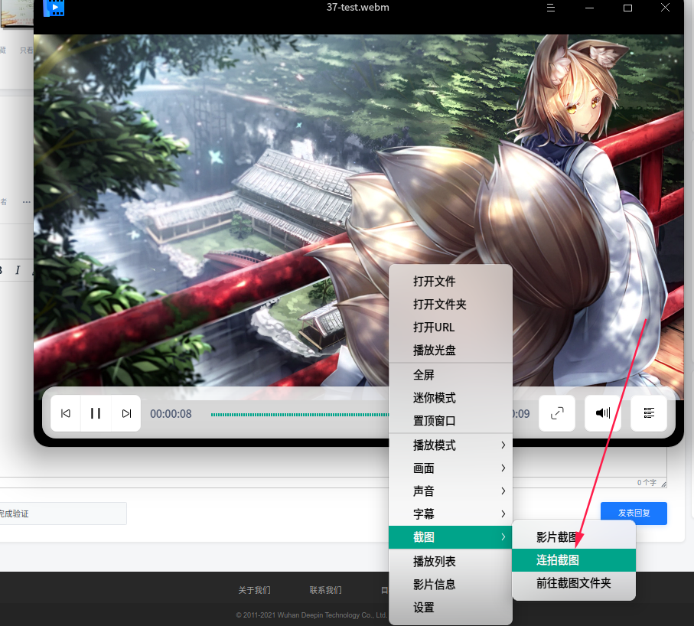Toggle fullscreen with the expand icon
Viewport: 694px width, 626px height.
click(x=557, y=413)
